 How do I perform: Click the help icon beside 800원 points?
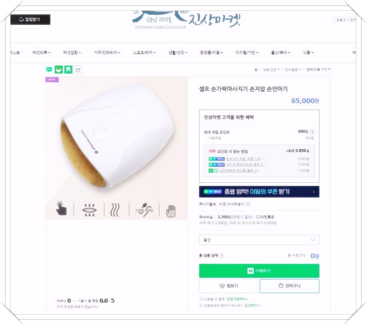point(312,132)
